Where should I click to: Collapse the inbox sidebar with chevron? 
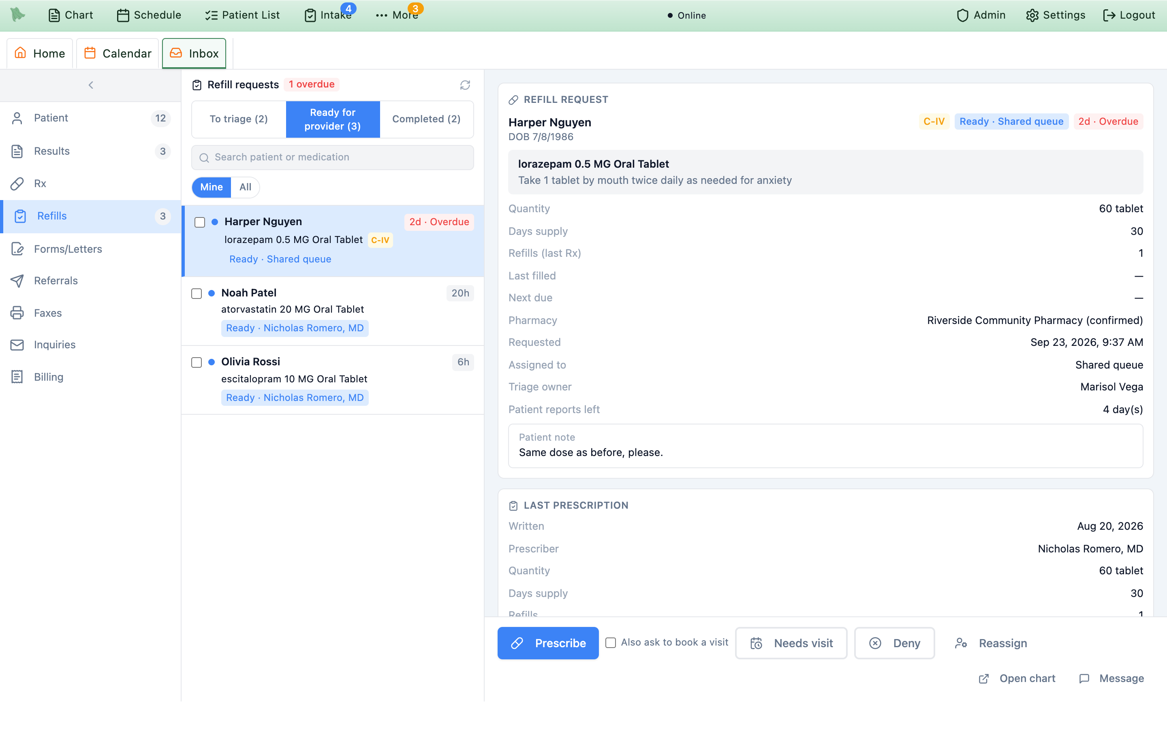pyautogui.click(x=91, y=85)
